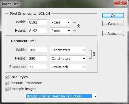Screen dimensions: 129x104
Task: Open the Document Width Centimeters dropdown
Action: tap(68, 50)
